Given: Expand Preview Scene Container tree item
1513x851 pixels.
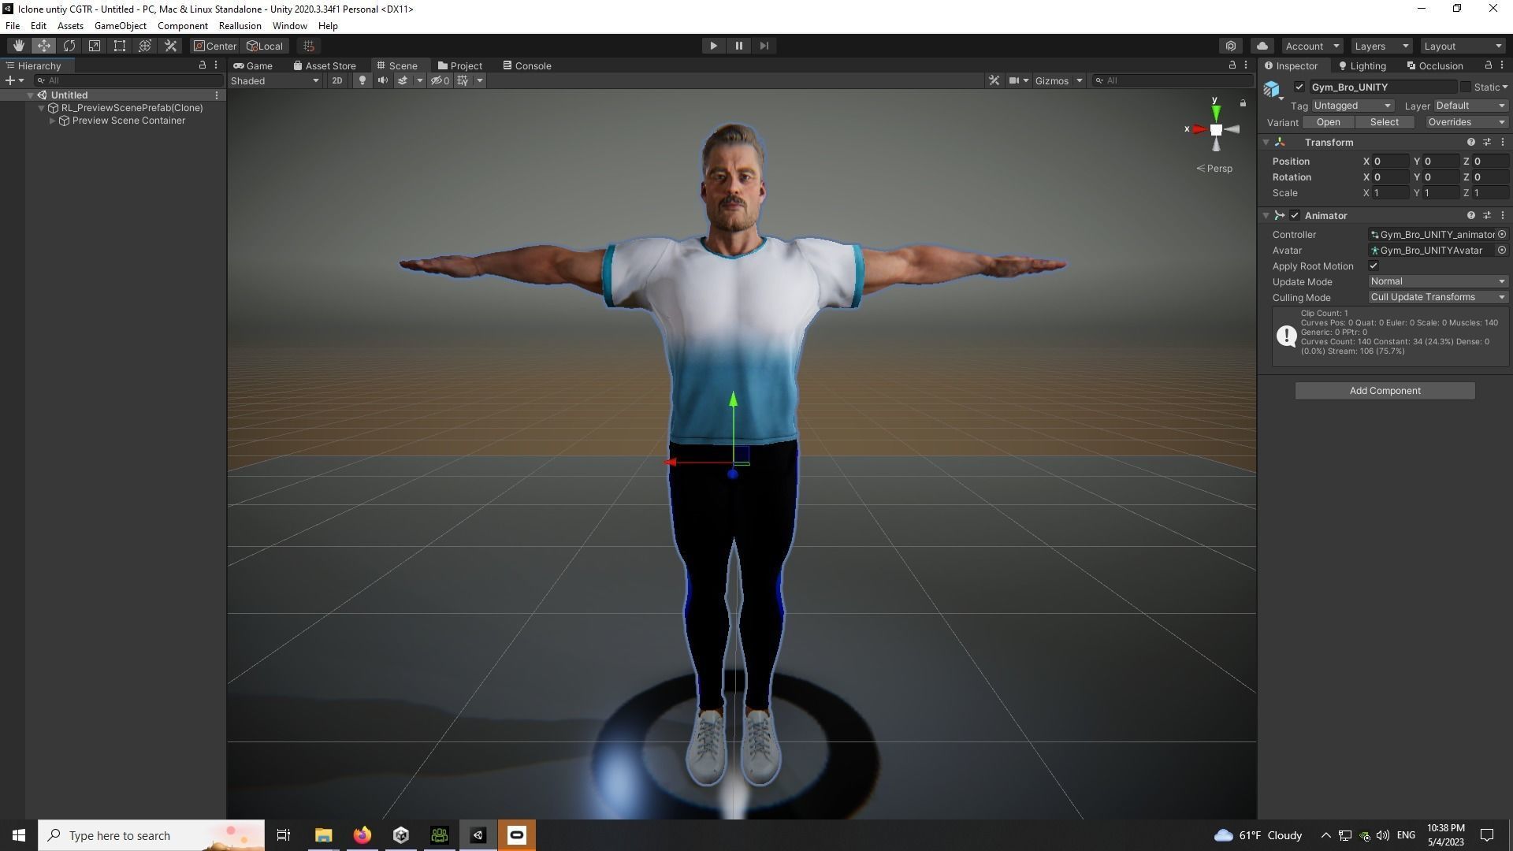Looking at the screenshot, I should point(52,121).
